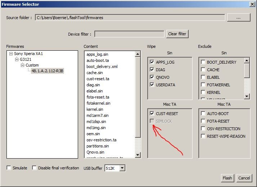Screen dimensions: 257x187
Task: Click the source folder browse button
Action: [x=239, y=18]
